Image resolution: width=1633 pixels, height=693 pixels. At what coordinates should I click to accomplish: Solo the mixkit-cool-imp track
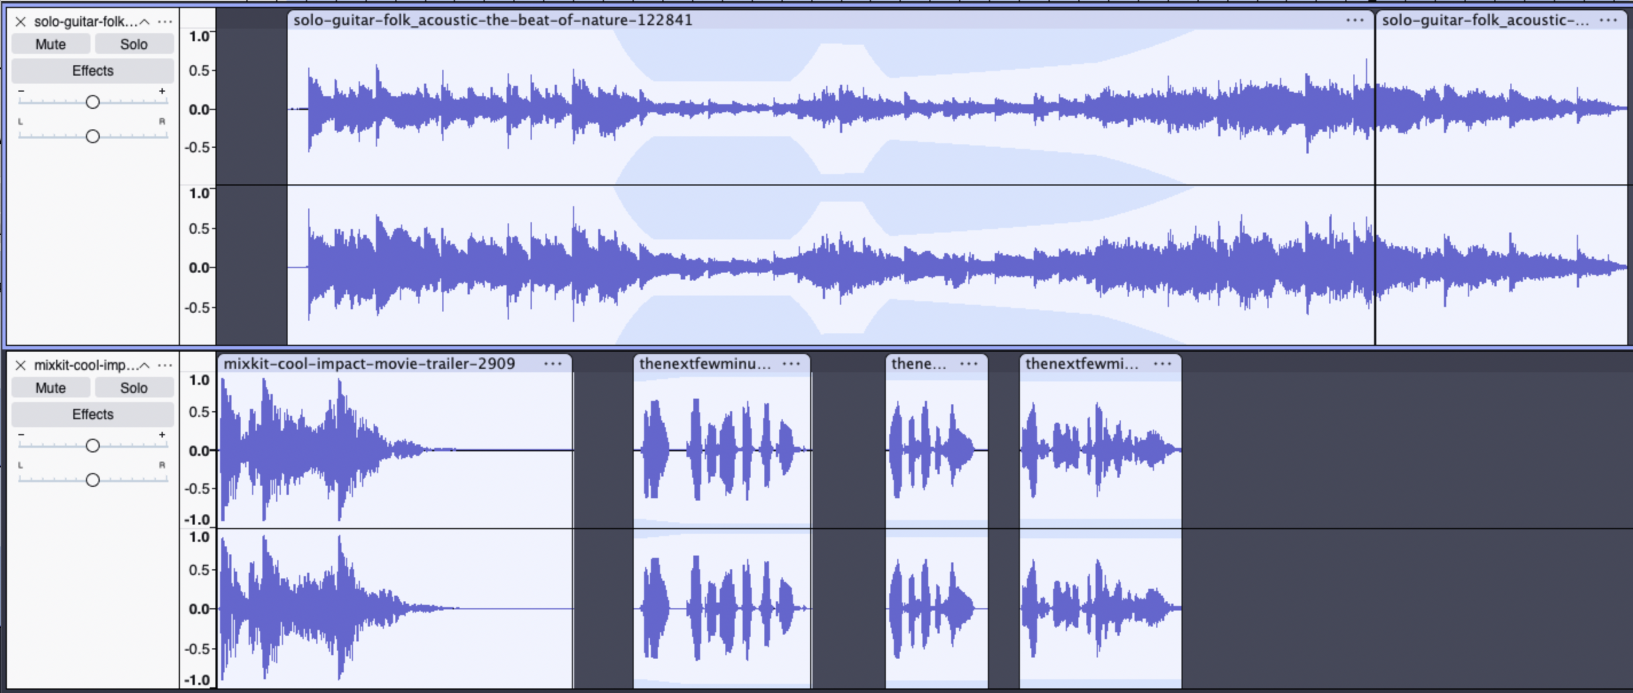pyautogui.click(x=134, y=388)
